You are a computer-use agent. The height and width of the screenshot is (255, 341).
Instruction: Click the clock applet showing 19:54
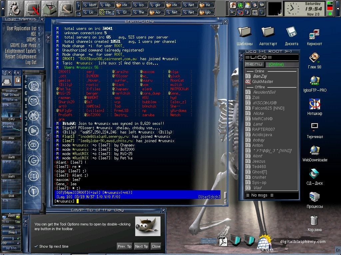click(x=304, y=8)
